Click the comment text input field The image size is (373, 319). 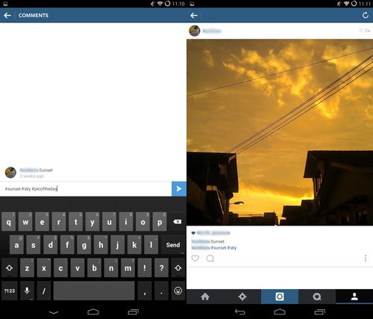pos(86,189)
